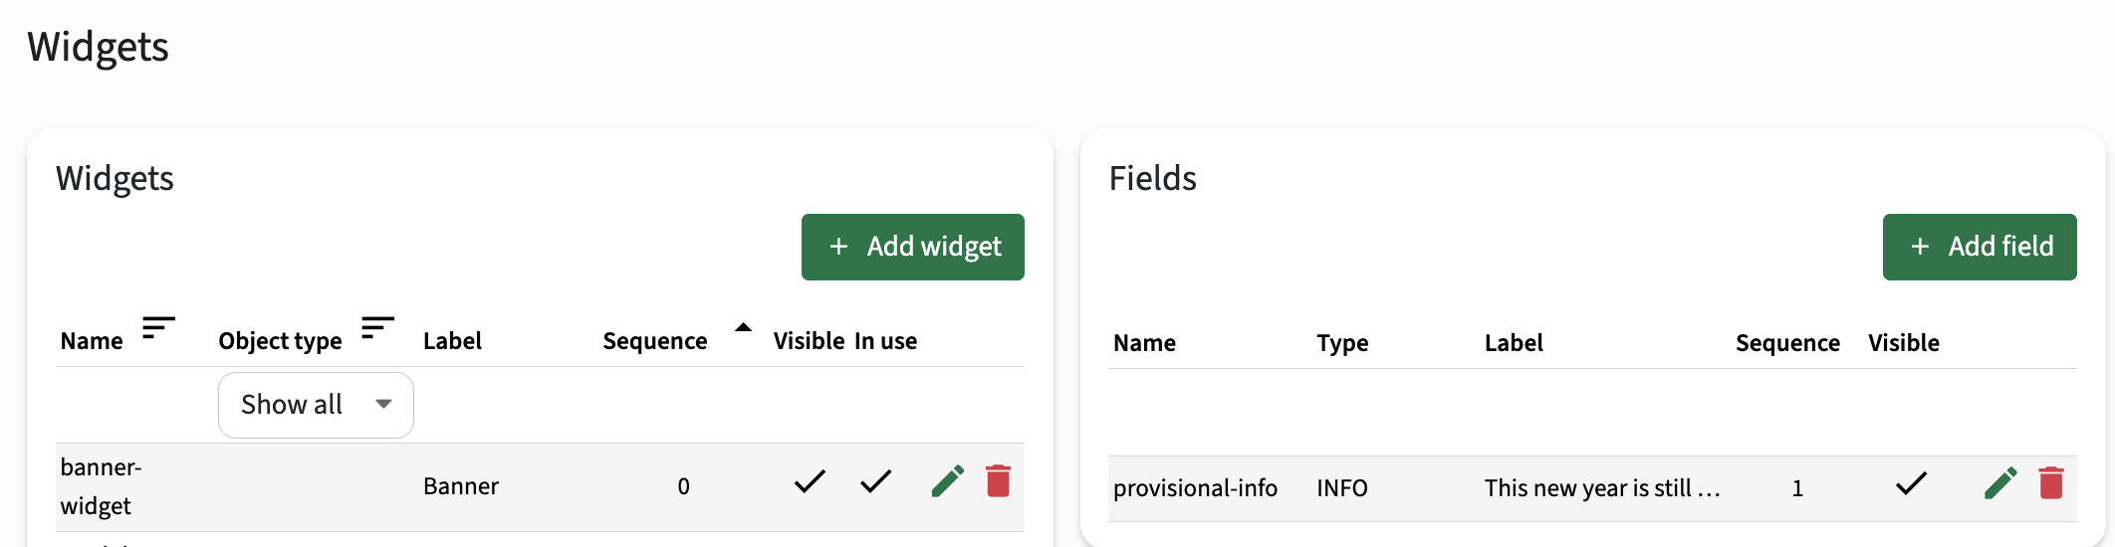Edit the provisional-info field pencil icon
Viewport: 2115px width, 547px height.
(x=2000, y=483)
